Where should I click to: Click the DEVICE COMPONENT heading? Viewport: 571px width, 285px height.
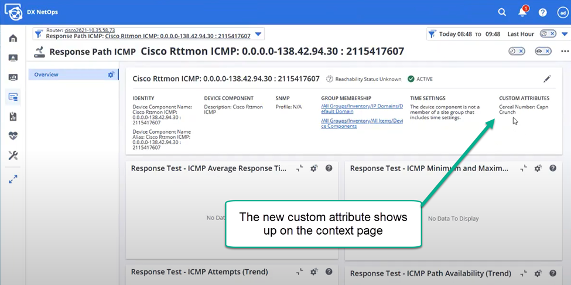click(228, 98)
